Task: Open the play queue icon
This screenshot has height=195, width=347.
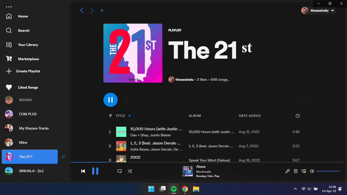Action: [296, 171]
